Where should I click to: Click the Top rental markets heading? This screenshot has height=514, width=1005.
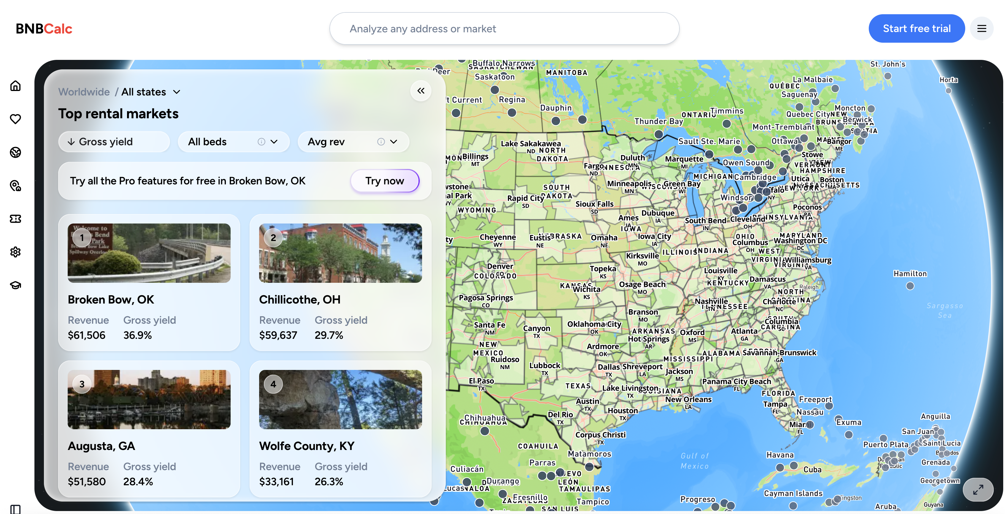coord(118,114)
